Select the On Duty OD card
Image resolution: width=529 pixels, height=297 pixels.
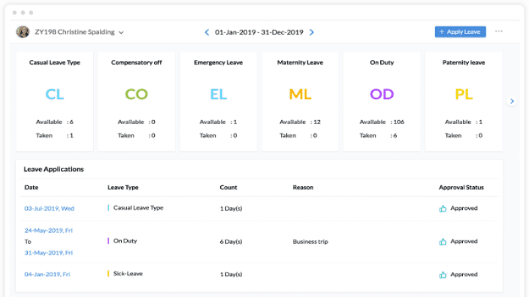click(382, 101)
